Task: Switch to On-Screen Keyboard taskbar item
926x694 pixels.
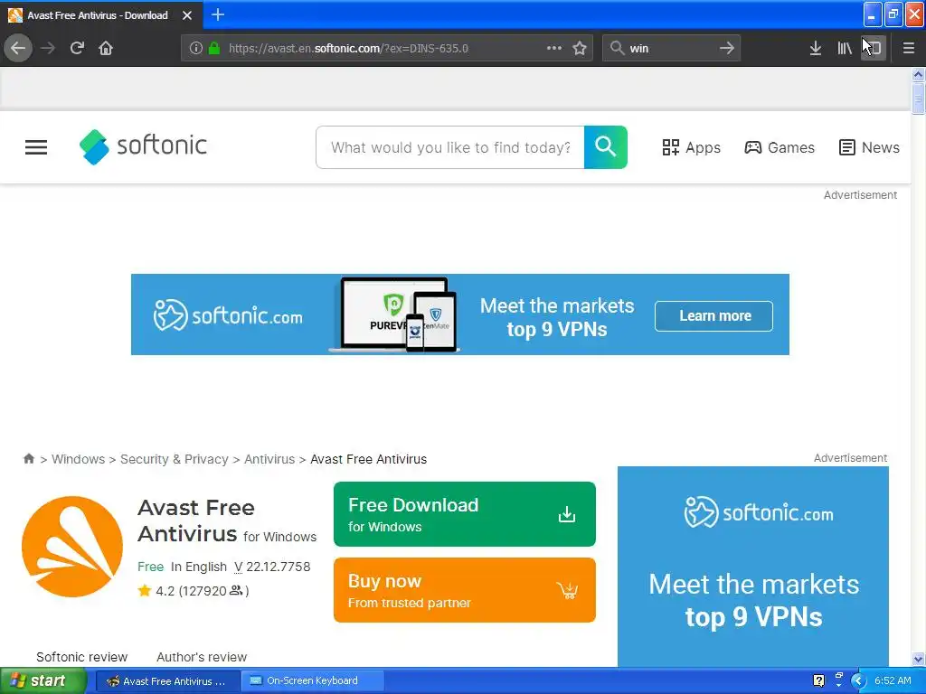Action: [313, 681]
